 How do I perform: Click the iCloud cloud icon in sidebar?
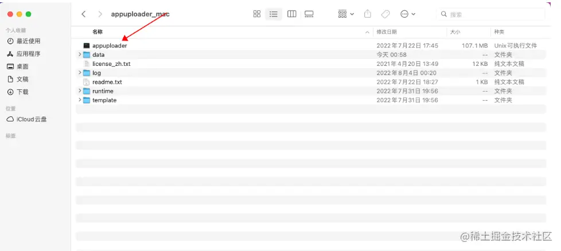[10, 119]
